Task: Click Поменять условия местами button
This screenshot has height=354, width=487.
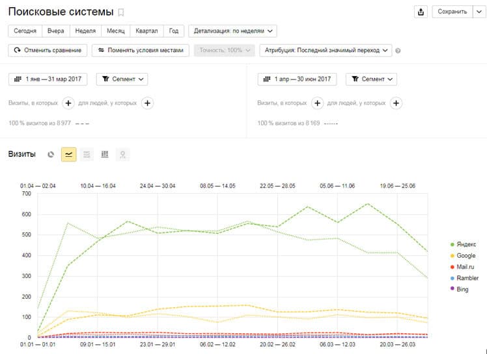Action: click(x=141, y=50)
